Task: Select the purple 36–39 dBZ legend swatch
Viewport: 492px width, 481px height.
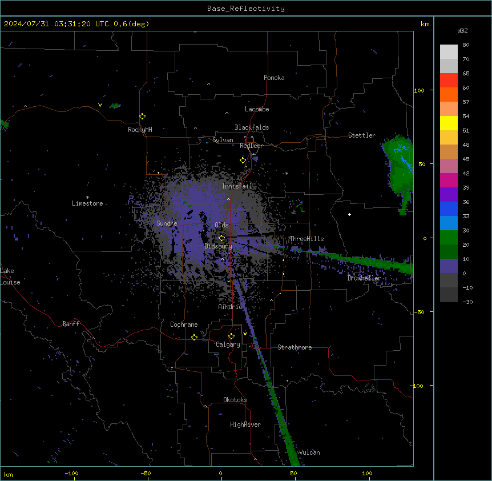Action: [449, 195]
